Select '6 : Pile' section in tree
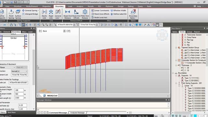 tap(187, 45)
